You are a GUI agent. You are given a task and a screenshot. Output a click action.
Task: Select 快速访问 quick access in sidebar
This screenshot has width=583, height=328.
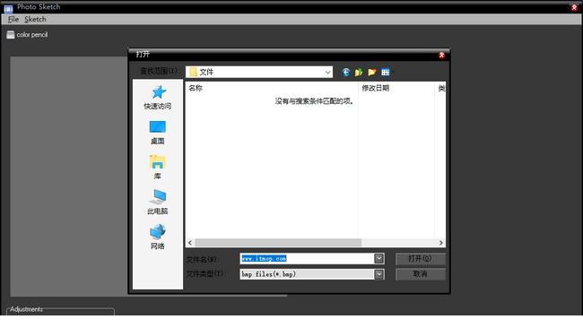click(x=158, y=98)
